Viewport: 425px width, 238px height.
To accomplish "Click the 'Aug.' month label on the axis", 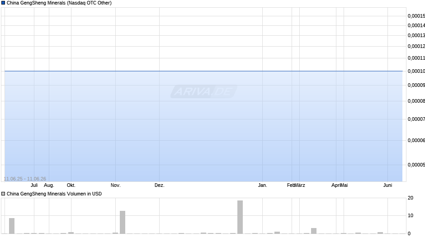I will point(49,185).
